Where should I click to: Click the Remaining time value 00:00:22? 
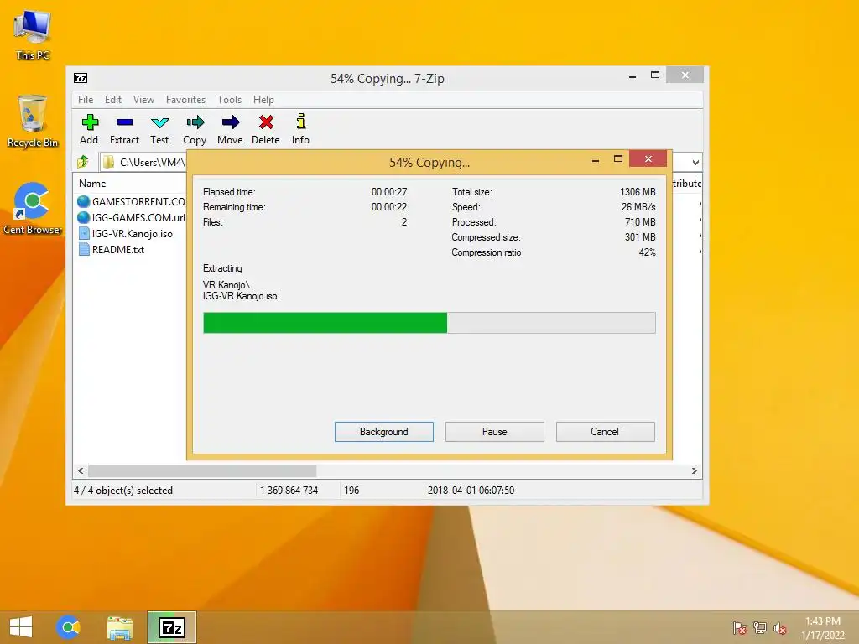coord(389,207)
